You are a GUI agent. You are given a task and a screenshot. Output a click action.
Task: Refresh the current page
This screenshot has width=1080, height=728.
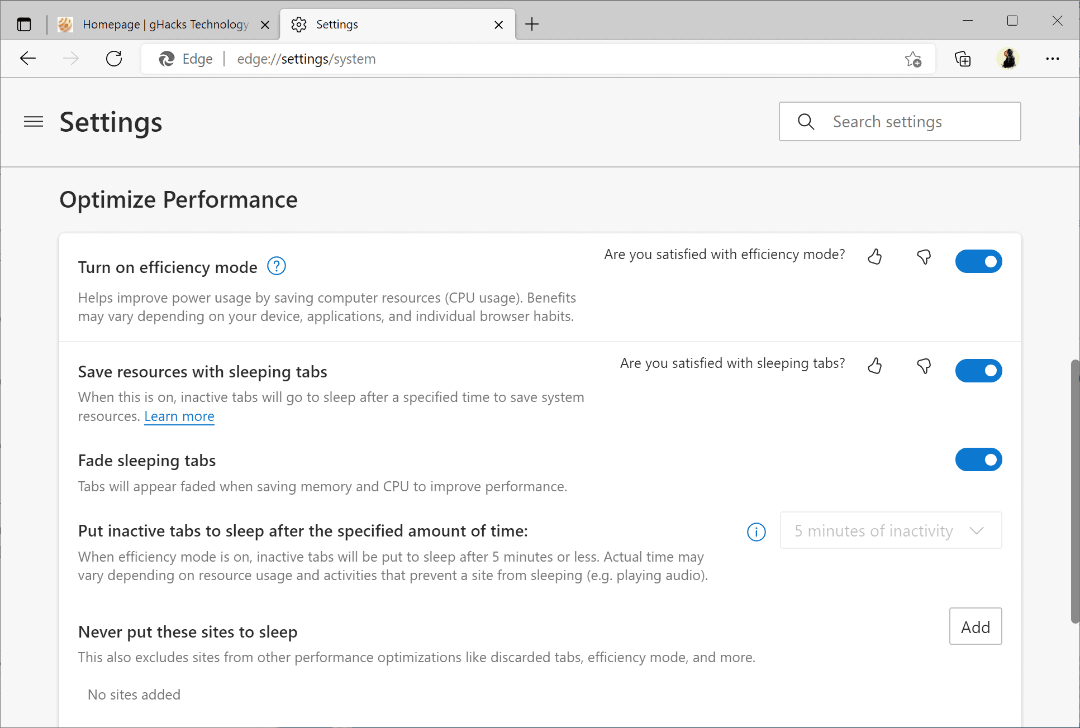[114, 58]
